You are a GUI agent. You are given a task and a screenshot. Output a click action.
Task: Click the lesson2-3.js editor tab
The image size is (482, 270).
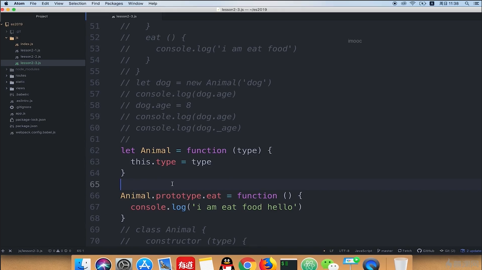124,16
